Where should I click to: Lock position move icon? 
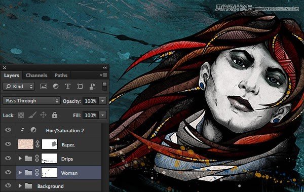click(x=43, y=115)
